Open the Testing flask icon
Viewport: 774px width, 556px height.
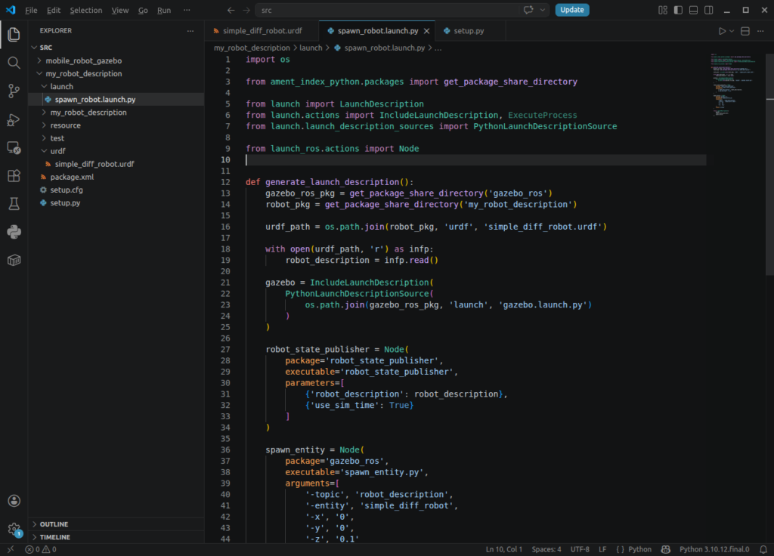tap(14, 204)
